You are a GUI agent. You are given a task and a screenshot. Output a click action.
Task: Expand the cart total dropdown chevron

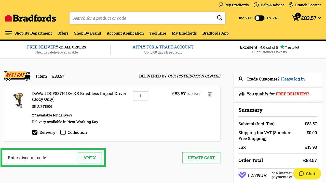pos(319,18)
